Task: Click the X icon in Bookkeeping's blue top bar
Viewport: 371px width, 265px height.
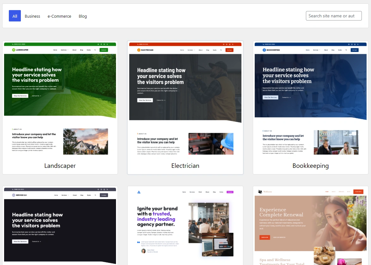Action: [x=358, y=44]
